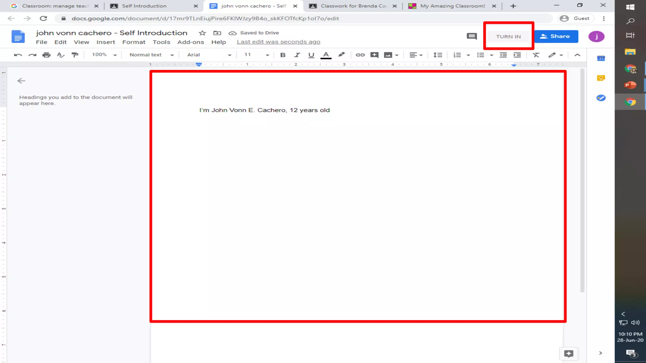Click the document title field
This screenshot has height=363, width=646.
[111, 33]
